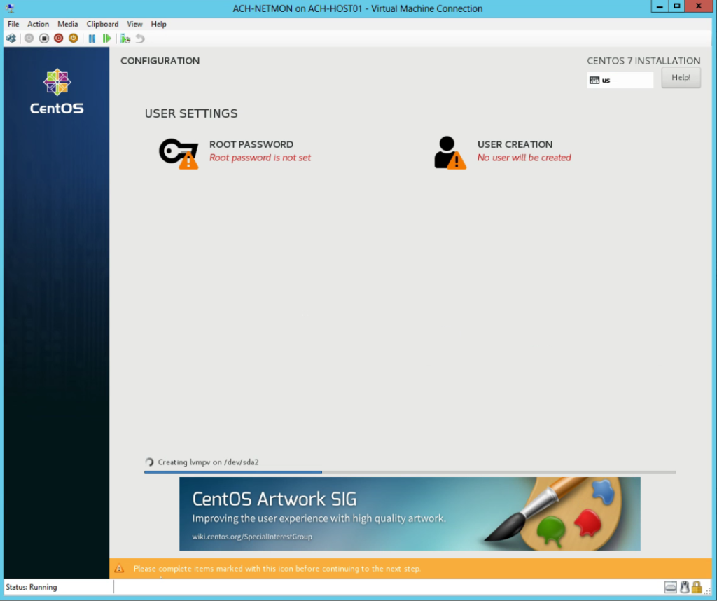The height and width of the screenshot is (601, 717).
Task: Maximize the Virtual Machine Connection window
Action: pyautogui.click(x=677, y=6)
